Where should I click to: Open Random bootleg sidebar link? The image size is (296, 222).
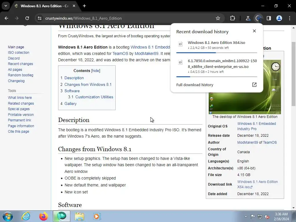(x=21, y=75)
